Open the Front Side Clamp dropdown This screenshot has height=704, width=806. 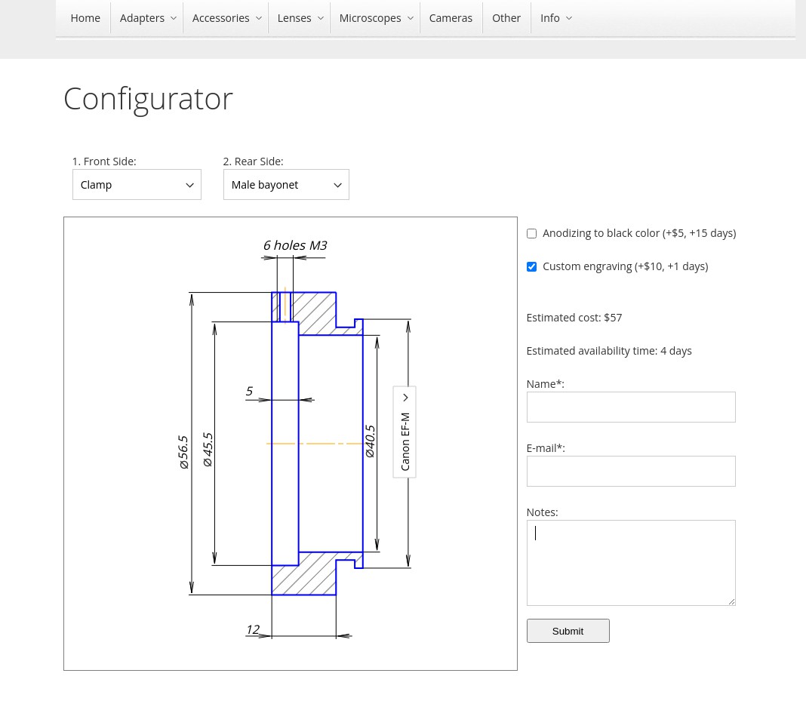pos(137,184)
